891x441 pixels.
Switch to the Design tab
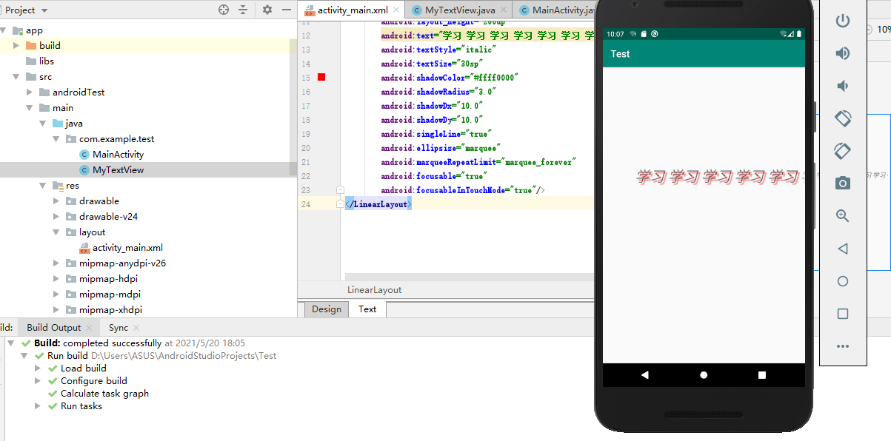point(326,309)
